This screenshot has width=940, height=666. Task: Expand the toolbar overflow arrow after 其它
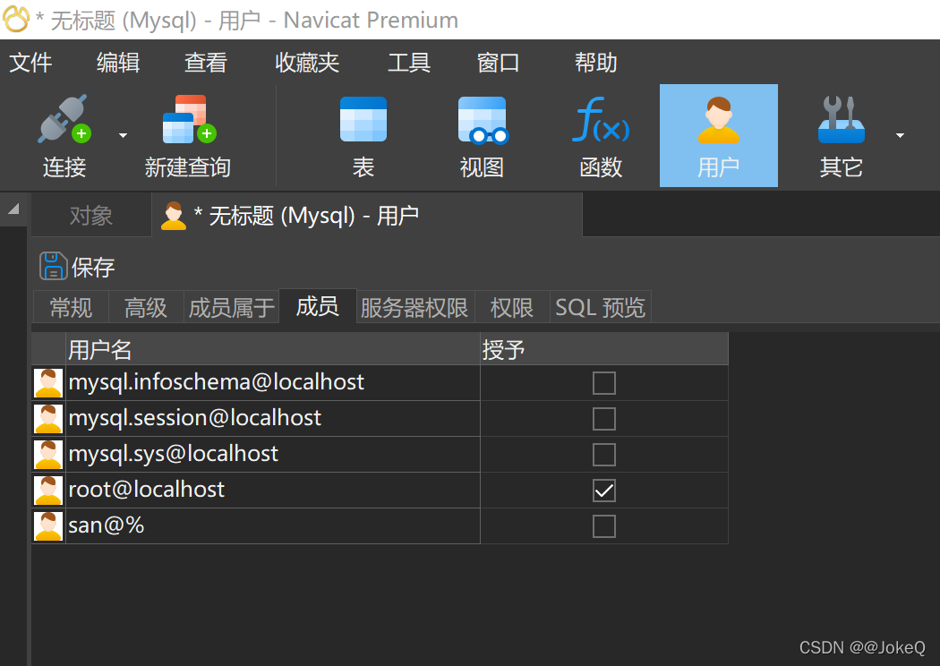tap(900, 135)
